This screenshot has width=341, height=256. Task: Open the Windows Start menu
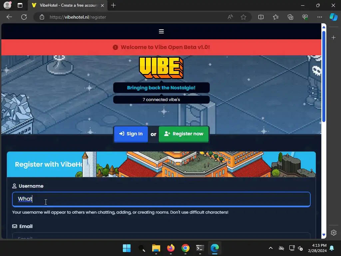(x=127, y=248)
